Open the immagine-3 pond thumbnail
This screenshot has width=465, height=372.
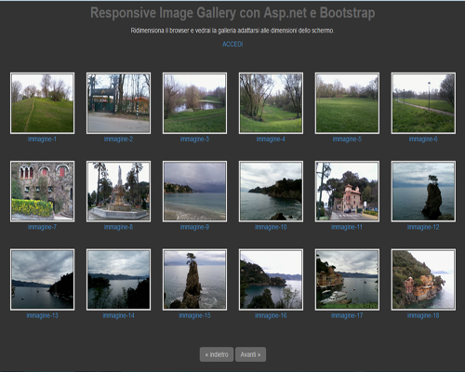pos(194,103)
